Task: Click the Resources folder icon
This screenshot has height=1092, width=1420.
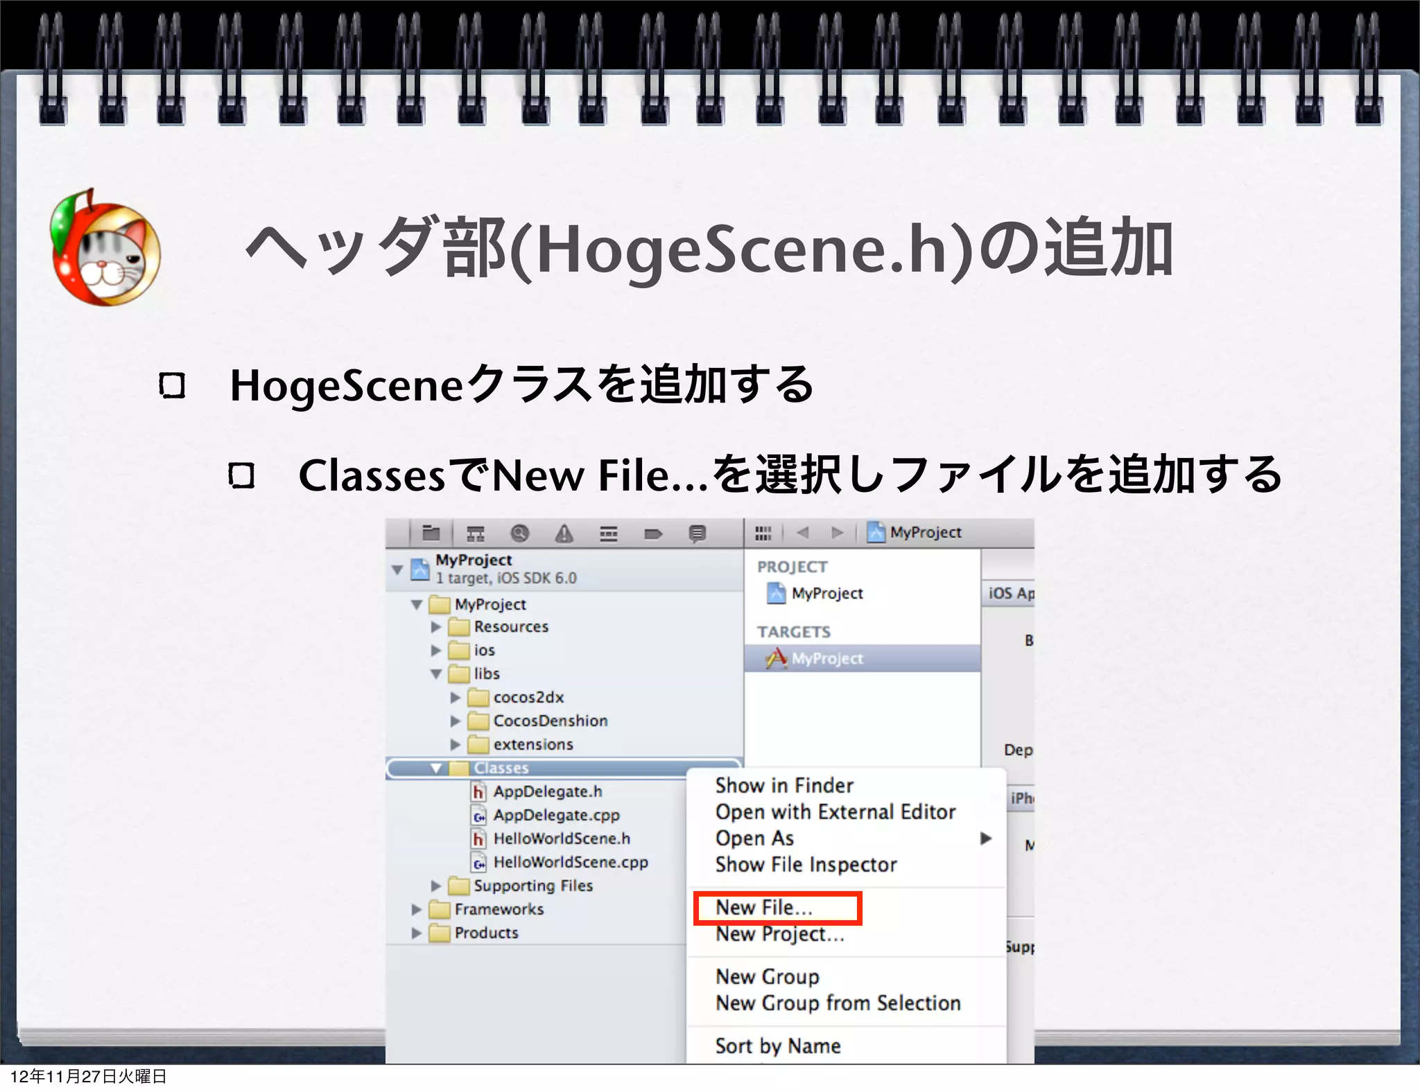Action: pos(458,627)
